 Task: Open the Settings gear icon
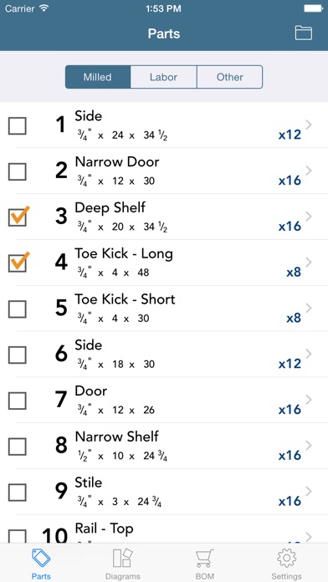click(286, 559)
